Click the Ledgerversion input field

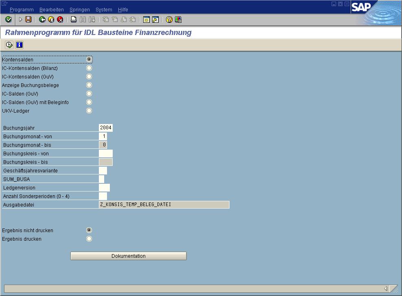104,187
